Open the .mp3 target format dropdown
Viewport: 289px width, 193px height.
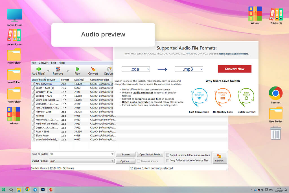pos(189,69)
